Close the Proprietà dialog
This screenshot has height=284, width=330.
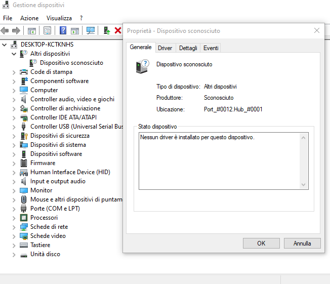317,30
